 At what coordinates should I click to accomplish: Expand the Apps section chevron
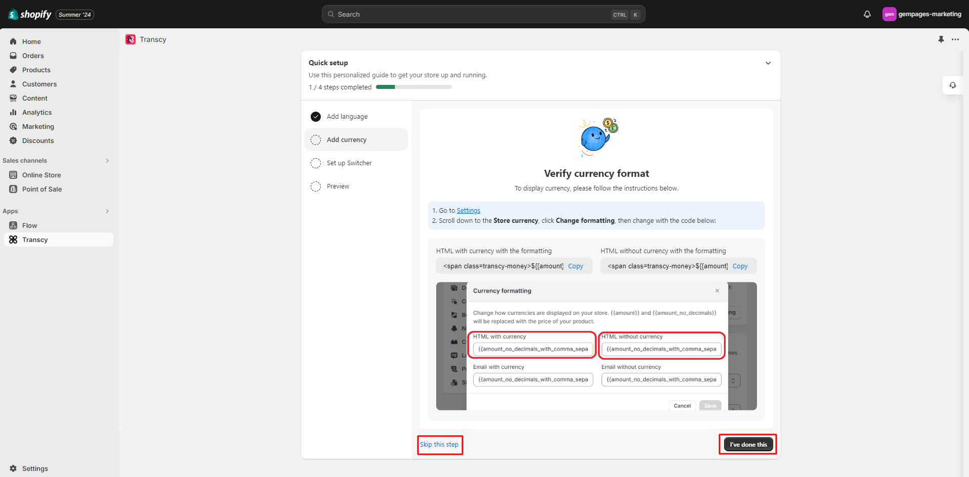(x=107, y=211)
